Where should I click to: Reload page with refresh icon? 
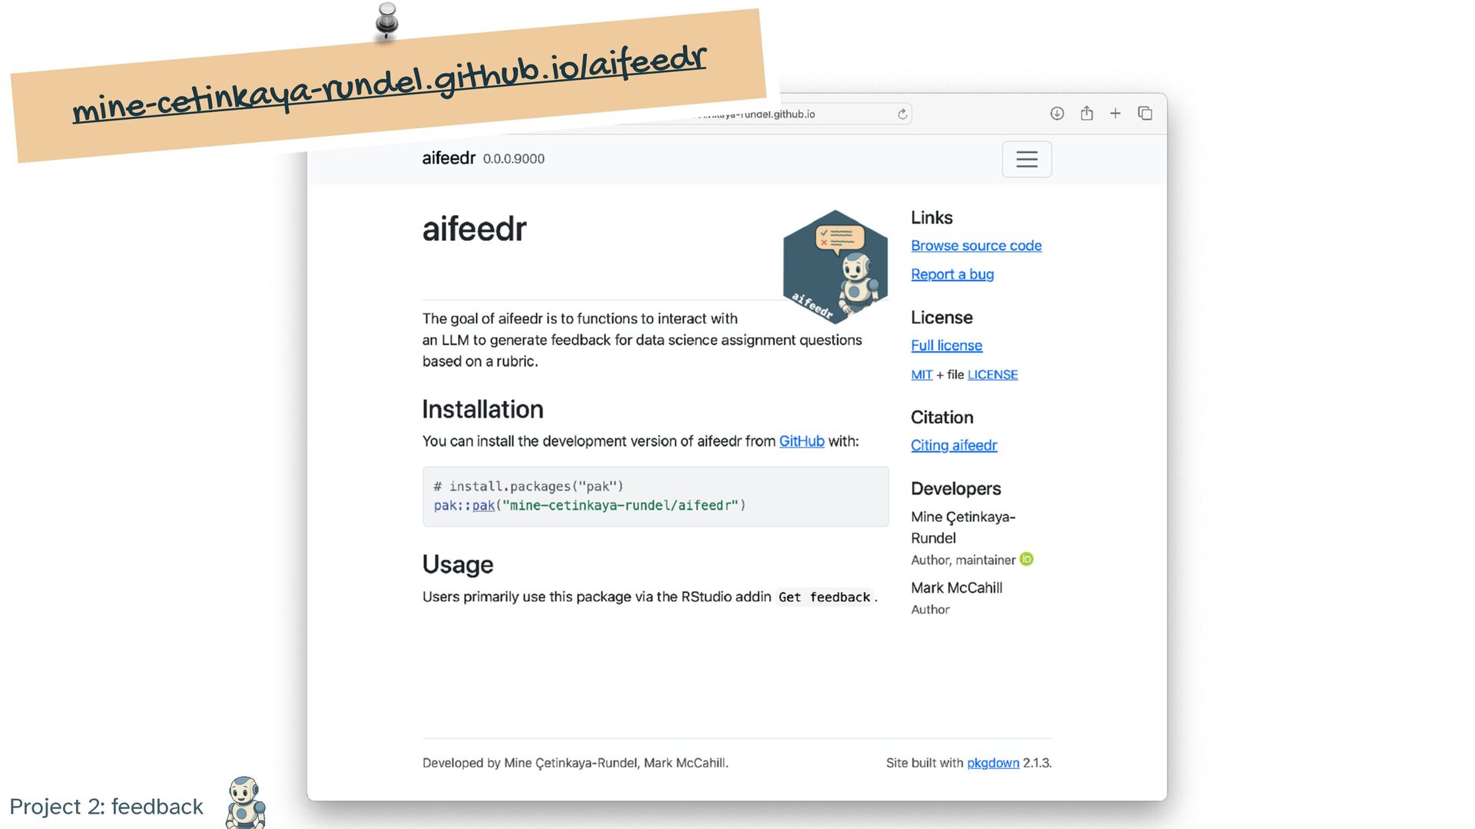[903, 114]
